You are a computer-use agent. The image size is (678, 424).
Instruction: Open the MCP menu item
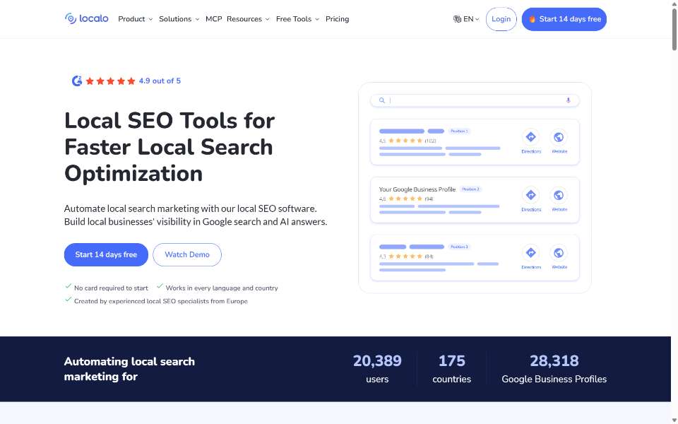pyautogui.click(x=213, y=19)
